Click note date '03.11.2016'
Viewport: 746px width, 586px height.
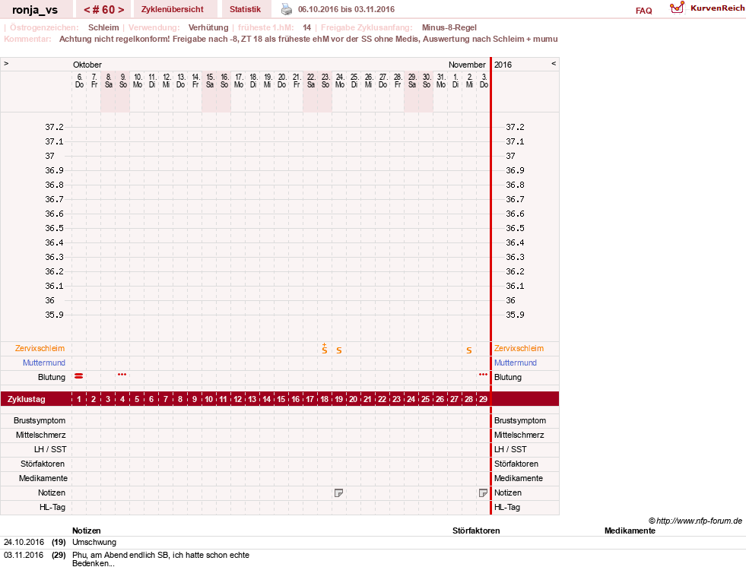pos(24,555)
